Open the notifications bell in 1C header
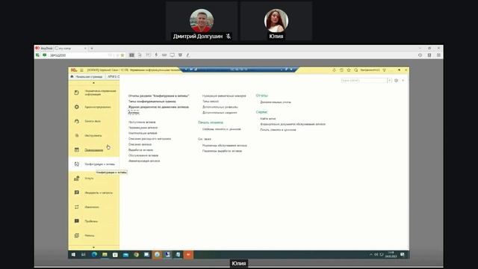The height and width of the screenshot is (269, 478). (x=334, y=70)
